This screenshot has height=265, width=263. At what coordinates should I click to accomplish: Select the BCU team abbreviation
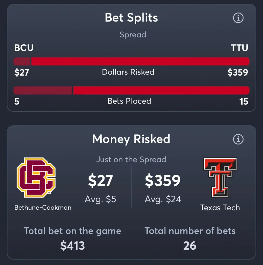pyautogui.click(x=24, y=48)
